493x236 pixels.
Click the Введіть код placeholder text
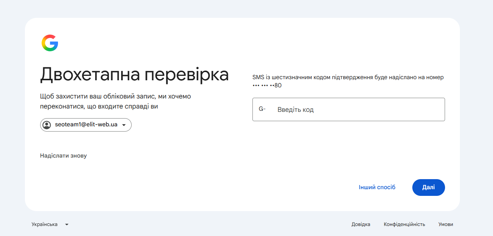tap(296, 110)
